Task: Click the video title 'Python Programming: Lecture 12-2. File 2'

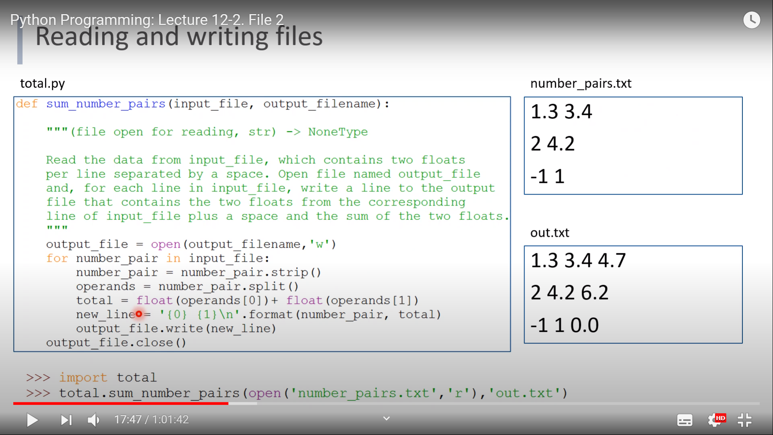Action: pyautogui.click(x=147, y=19)
